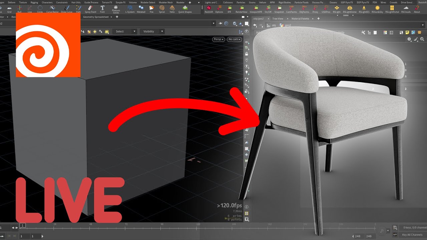427x240 pixels.
Task: Open the Quick Shapes tool
Action: (x=185, y=9)
